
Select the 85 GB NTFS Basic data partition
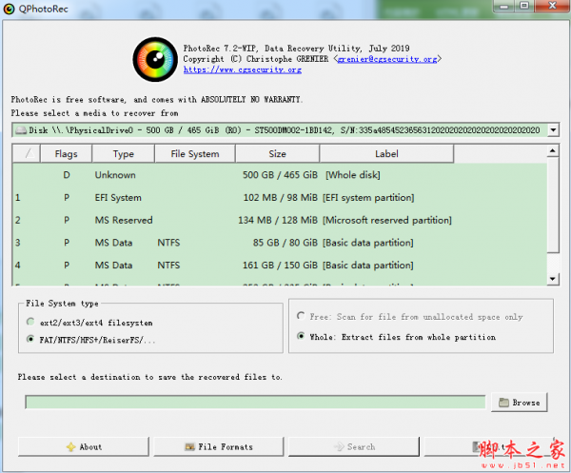279,243
